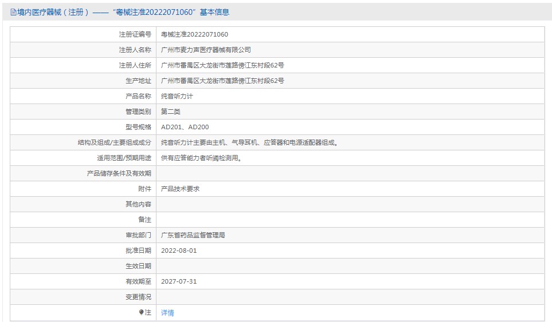
Task: Click the 其他内容 label
Action: (138, 204)
